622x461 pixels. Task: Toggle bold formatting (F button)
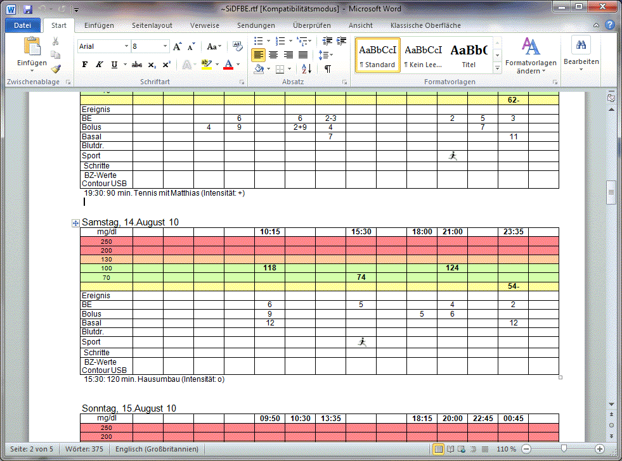85,65
